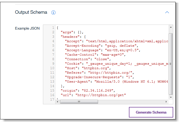This screenshot has width=179, height=122.
Task: Collapse the Output Schema section
Action: tap(167, 12)
